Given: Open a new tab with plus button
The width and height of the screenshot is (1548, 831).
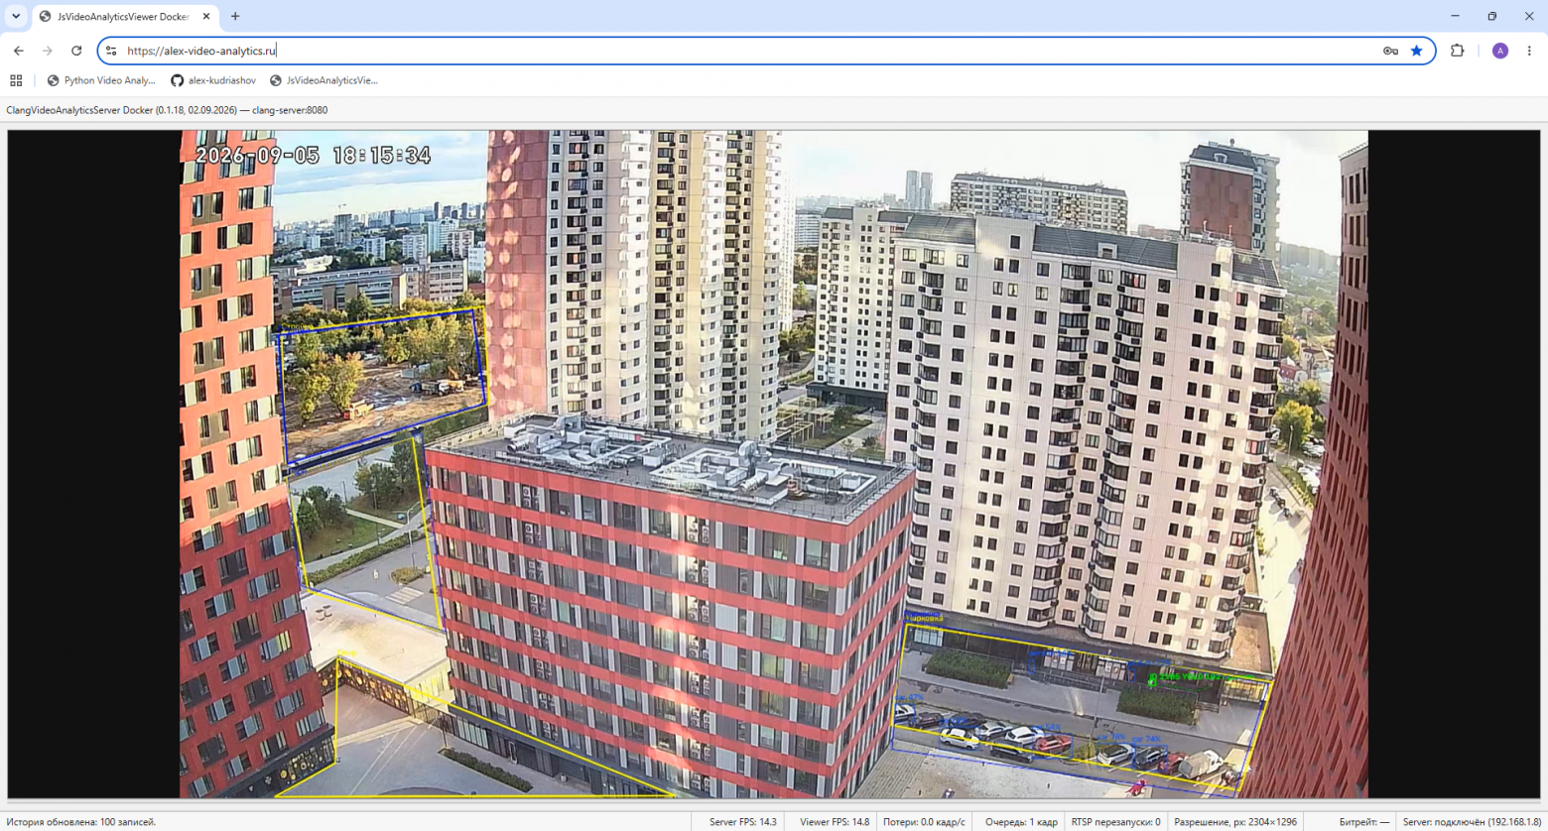Looking at the screenshot, I should pos(235,16).
